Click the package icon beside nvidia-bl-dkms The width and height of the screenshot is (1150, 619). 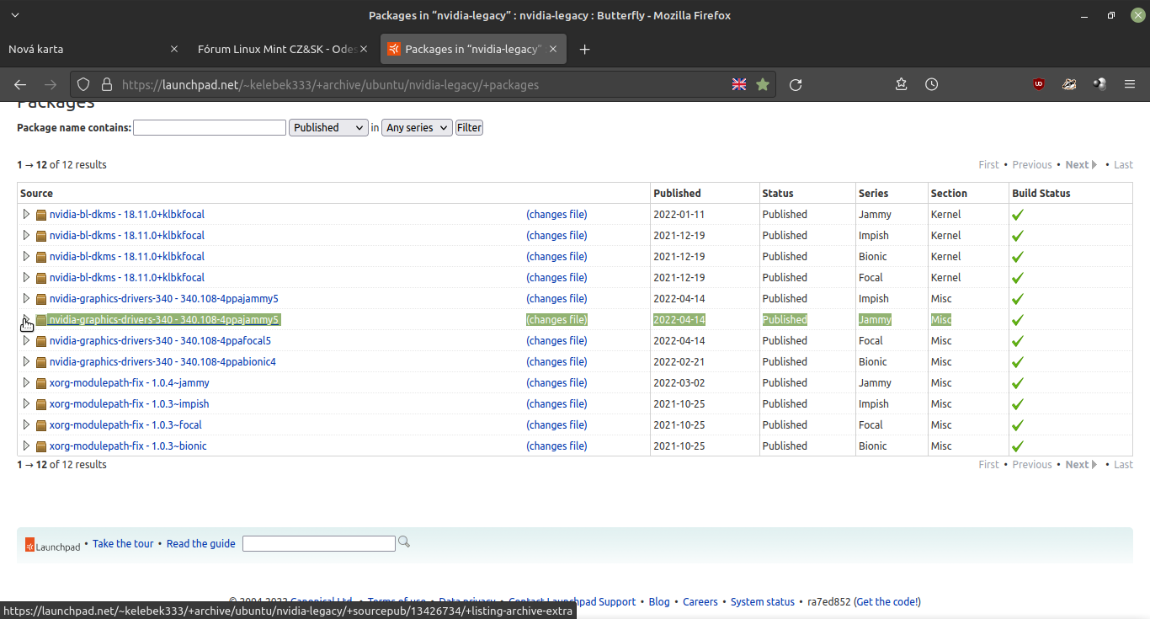tap(40, 214)
